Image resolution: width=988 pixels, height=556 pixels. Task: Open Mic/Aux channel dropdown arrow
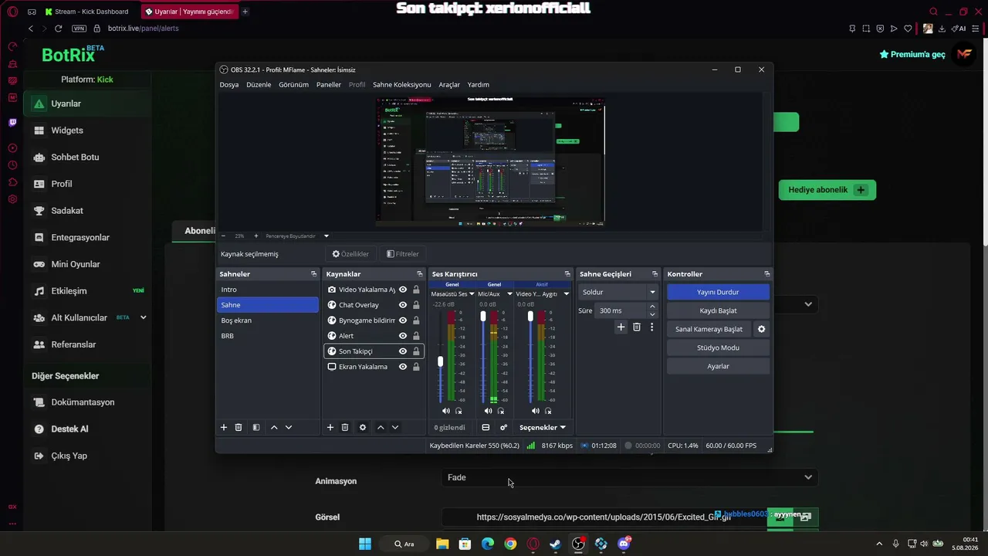pyautogui.click(x=509, y=294)
